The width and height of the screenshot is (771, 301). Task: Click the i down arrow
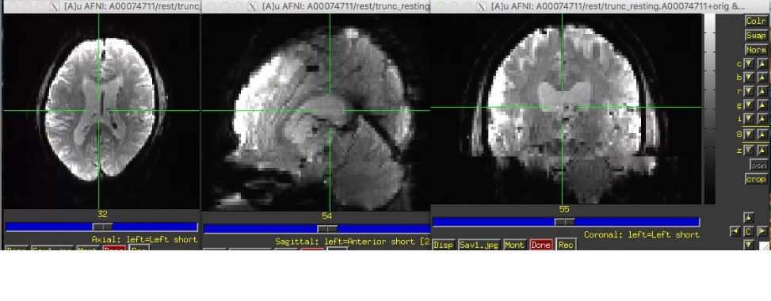click(748, 119)
